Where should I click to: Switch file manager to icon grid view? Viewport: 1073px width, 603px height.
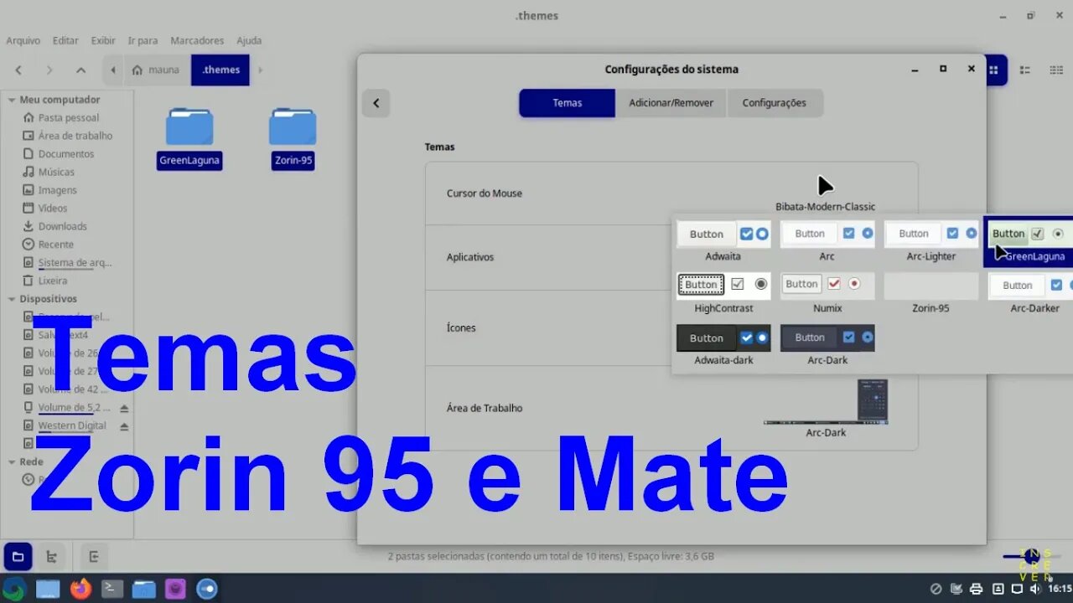click(993, 70)
